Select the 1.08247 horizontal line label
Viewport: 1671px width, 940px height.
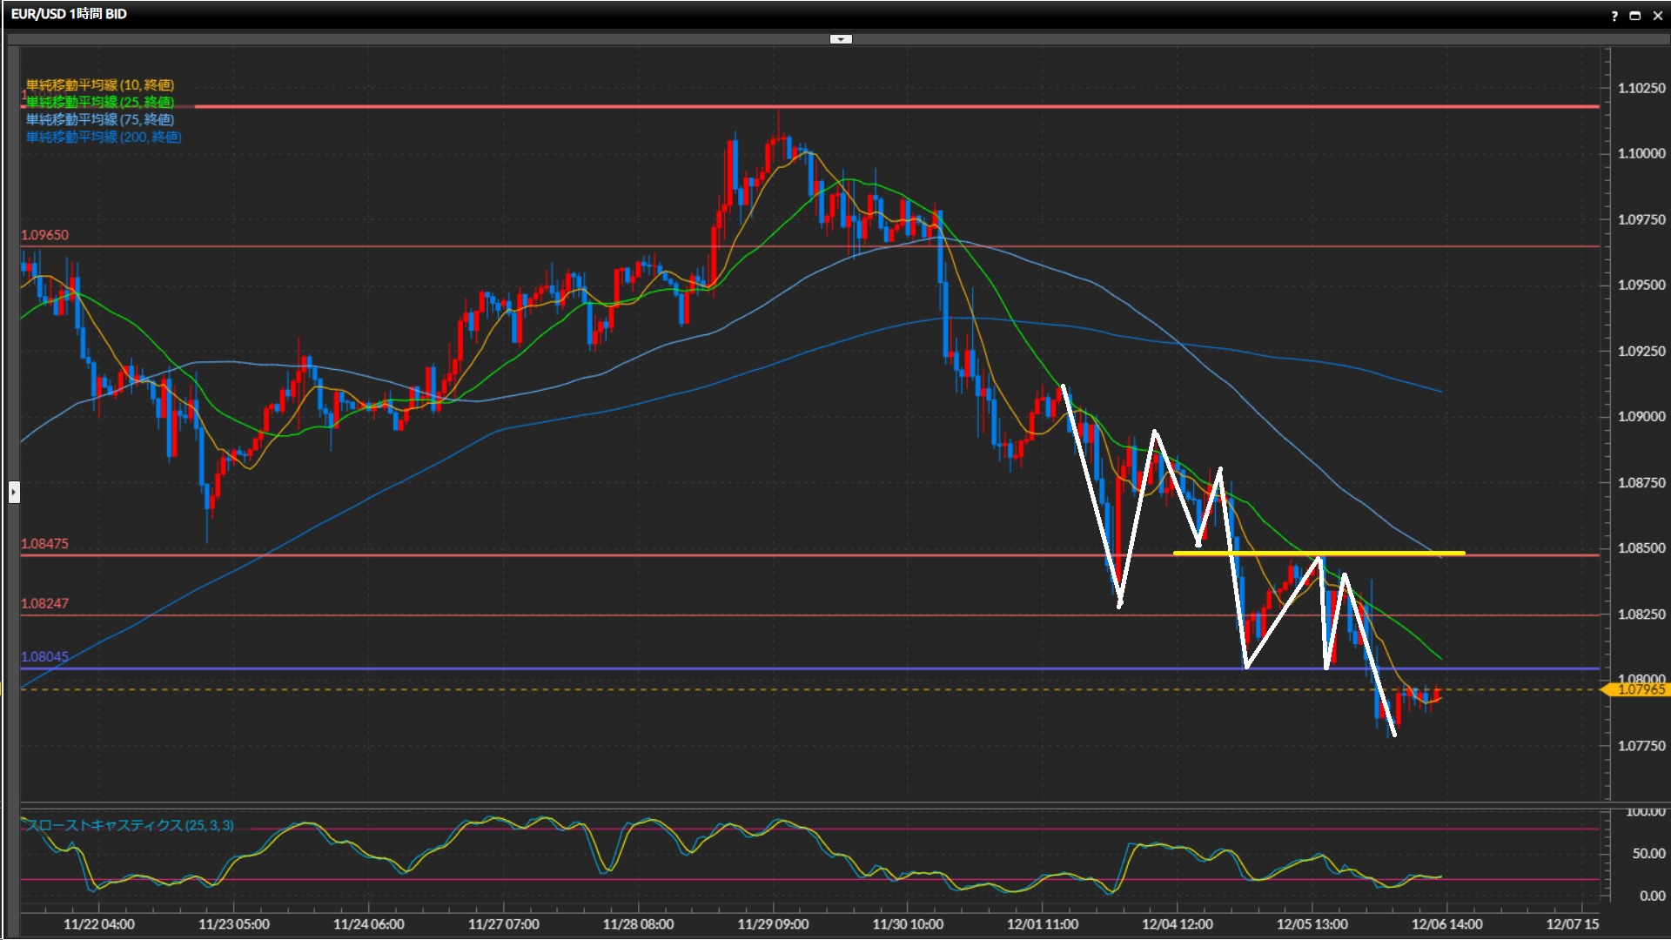point(44,603)
